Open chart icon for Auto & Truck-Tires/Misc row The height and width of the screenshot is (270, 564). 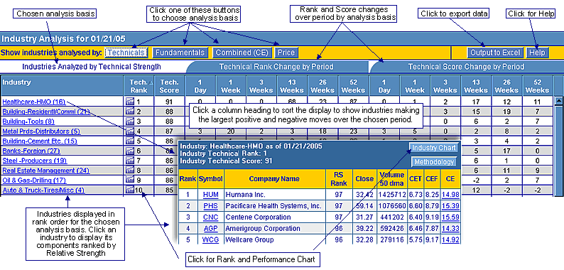point(129,190)
